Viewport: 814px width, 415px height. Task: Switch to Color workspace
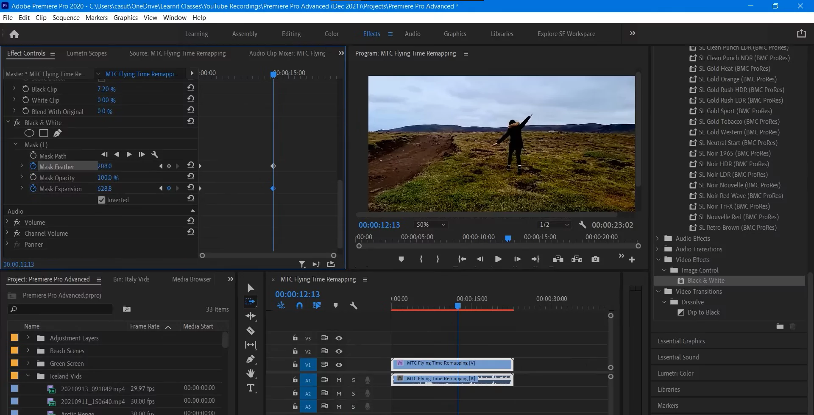(332, 34)
